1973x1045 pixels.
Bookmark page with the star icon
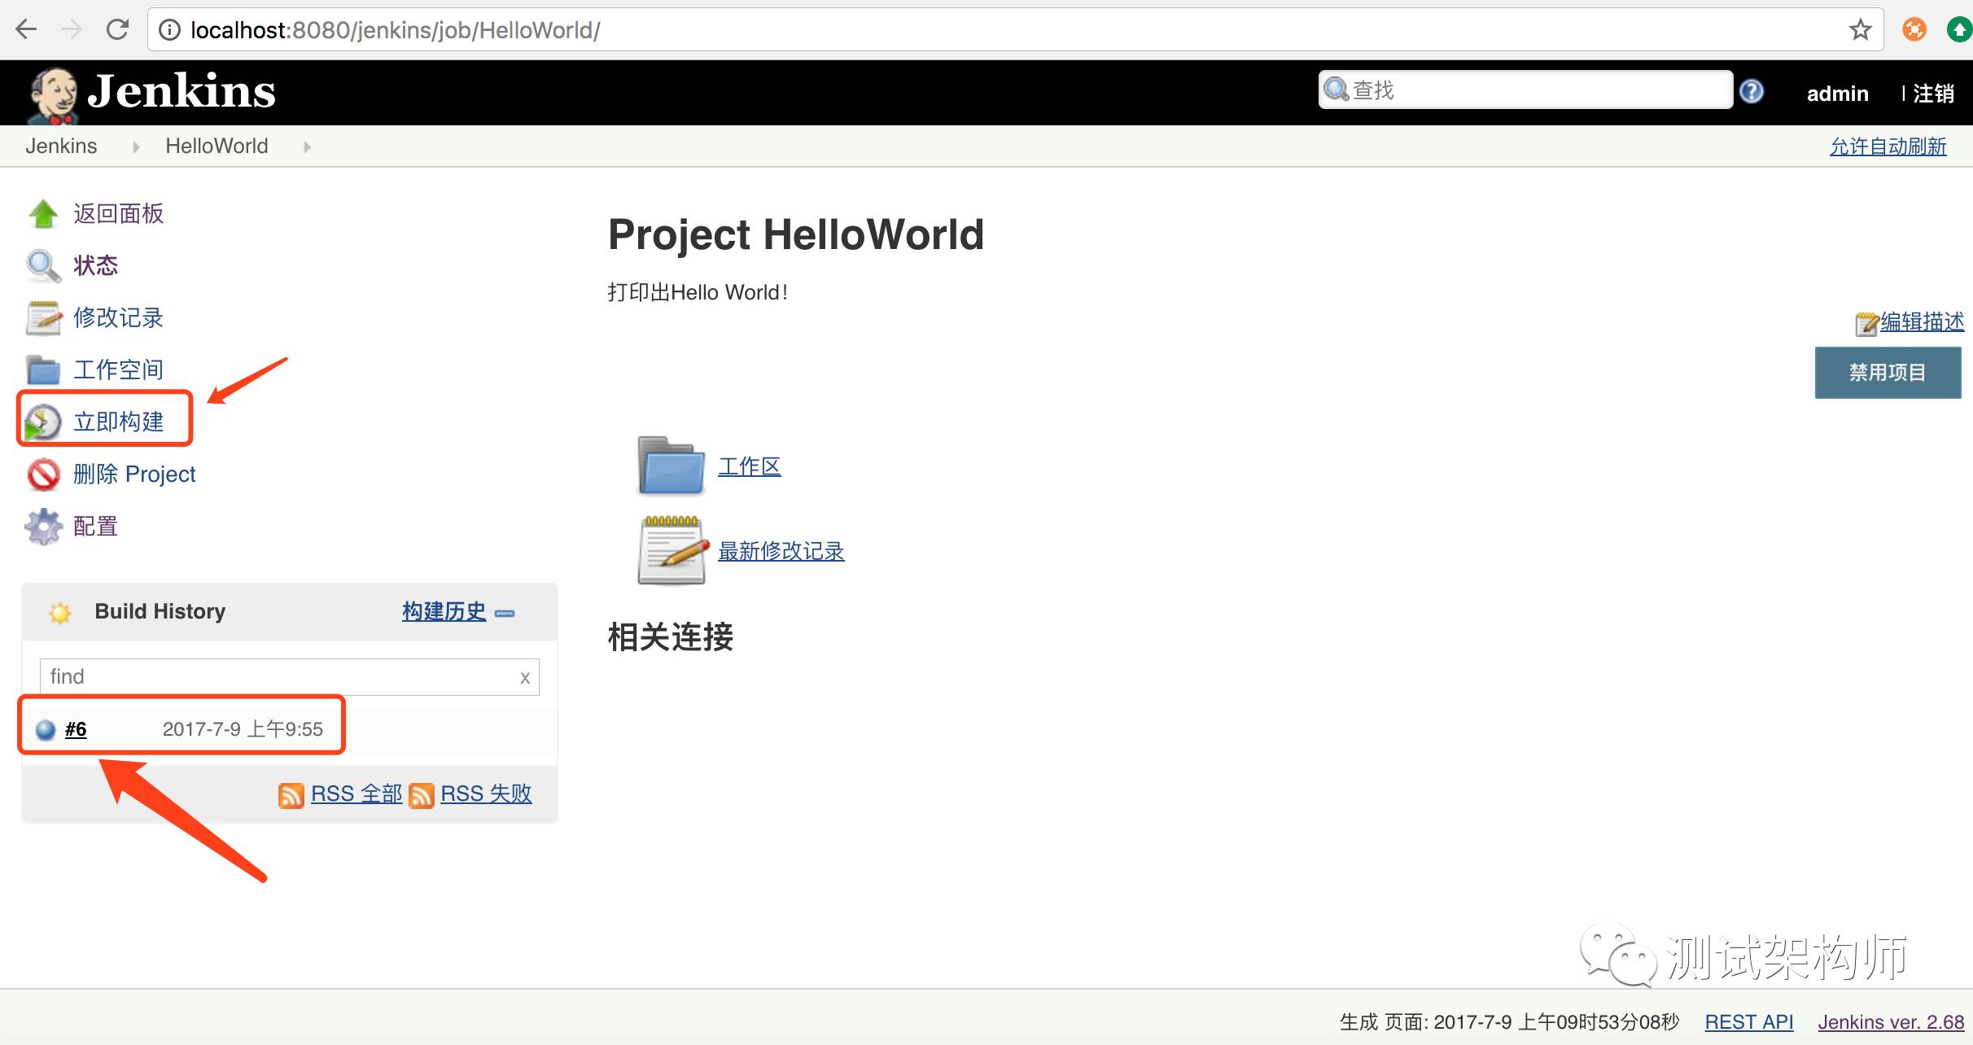(x=1861, y=30)
